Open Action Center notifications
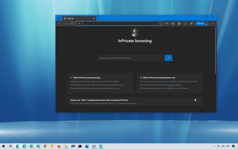 [x=233, y=146]
